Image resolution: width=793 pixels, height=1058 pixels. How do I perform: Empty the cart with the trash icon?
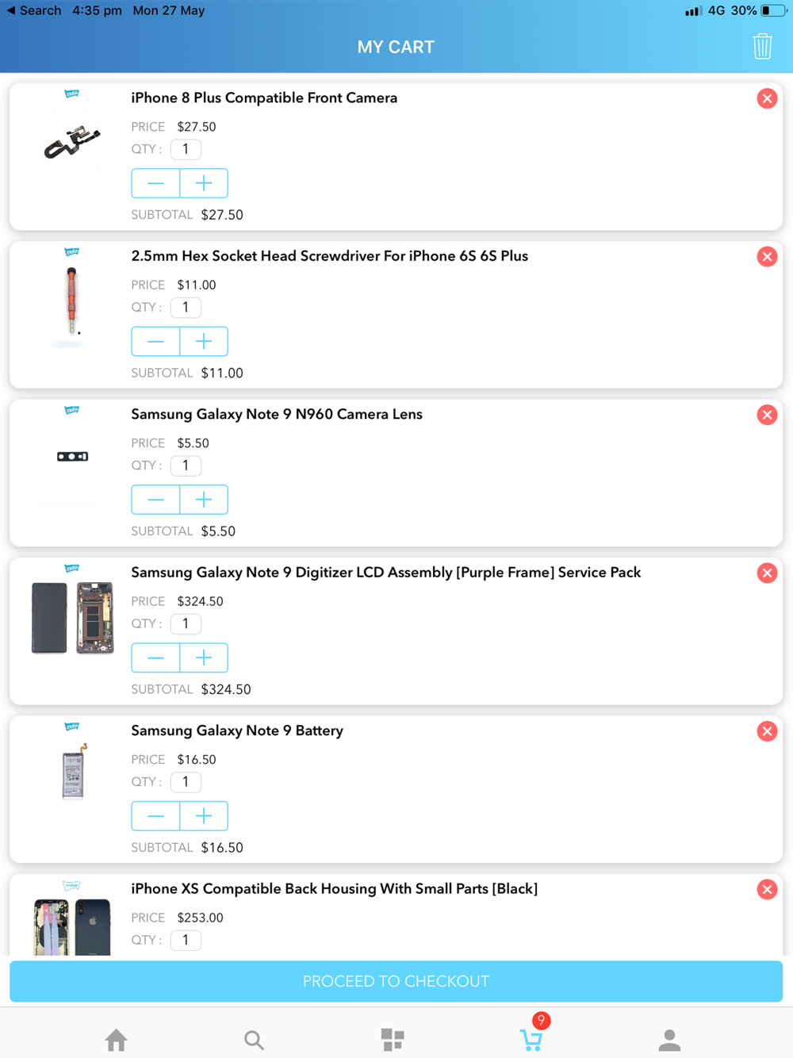762,47
